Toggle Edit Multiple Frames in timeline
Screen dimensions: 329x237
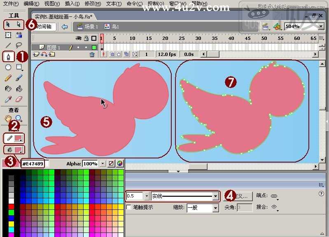click(126, 54)
